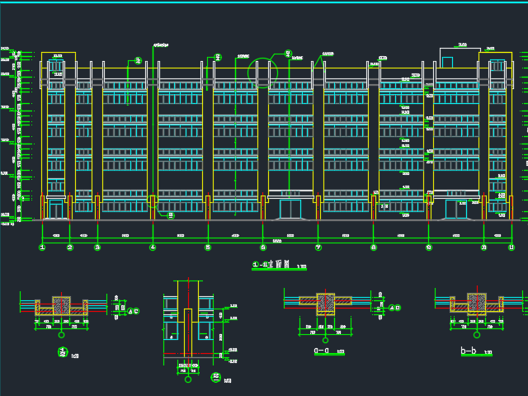Image resolution: width=528 pixels, height=396 pixels.
Task: Click grid axis bubble number 6
Action: pos(263,247)
